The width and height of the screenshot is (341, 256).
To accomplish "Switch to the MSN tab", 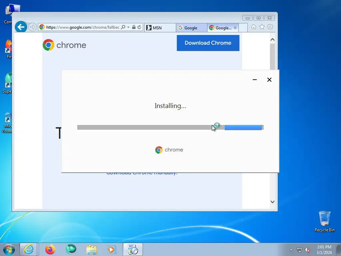I will 160,28.
